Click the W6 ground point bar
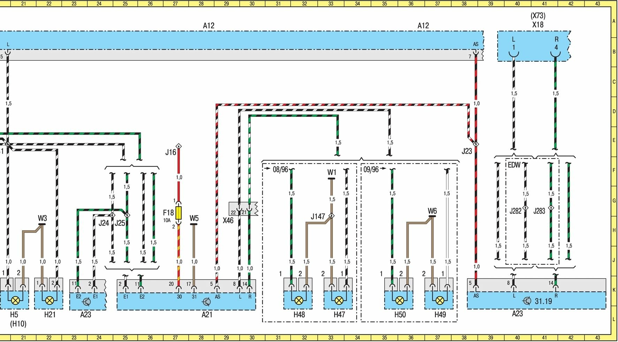618x342 pixels. (432, 216)
